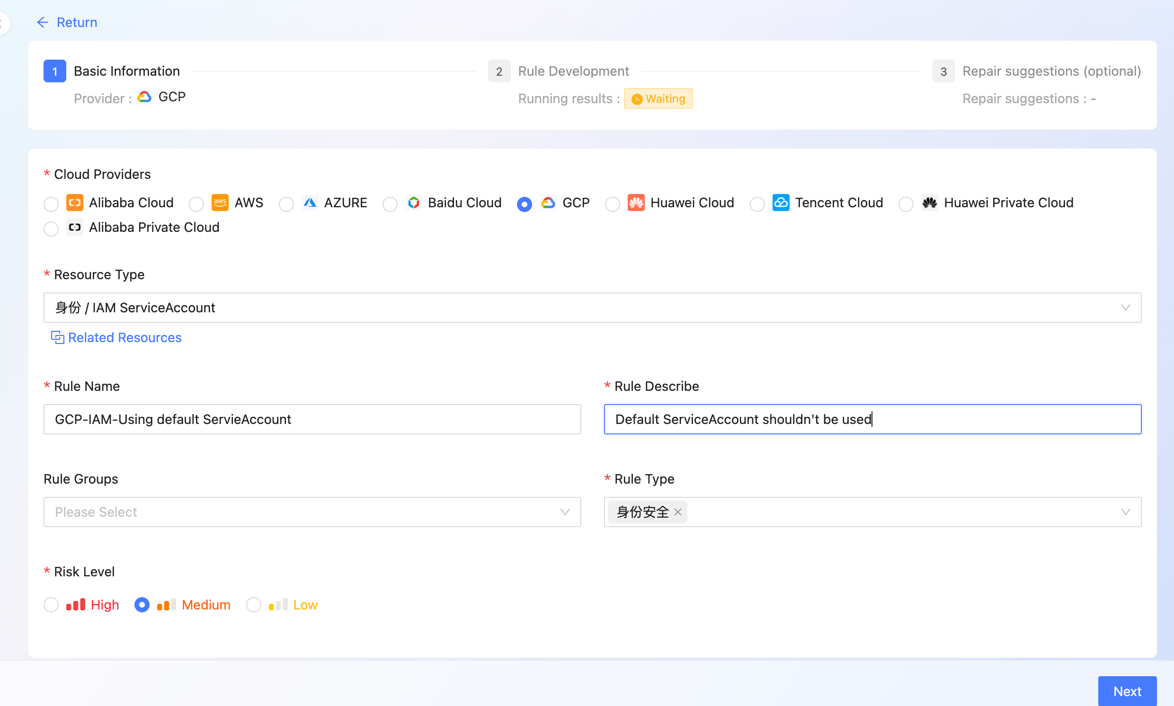Click the GCP logo in step 1 Provider
This screenshot has height=706, width=1174.
(144, 97)
